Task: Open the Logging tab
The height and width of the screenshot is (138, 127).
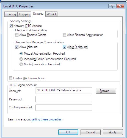Action: tap(24, 14)
